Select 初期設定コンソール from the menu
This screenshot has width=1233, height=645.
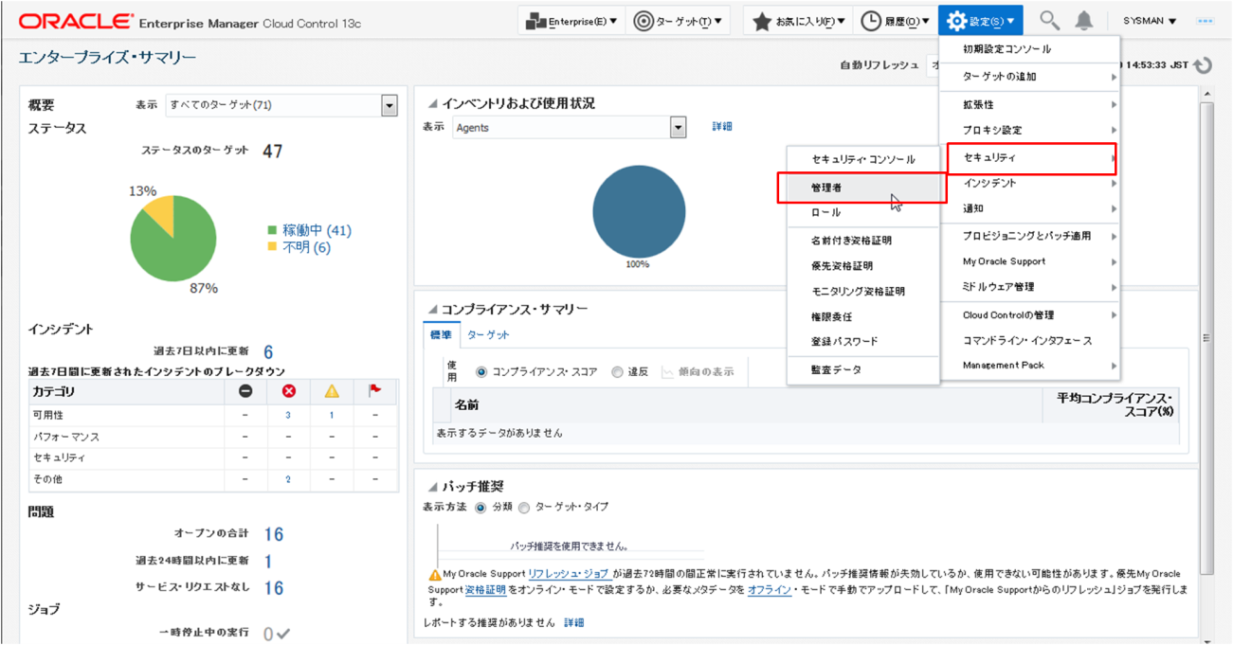coord(1029,49)
